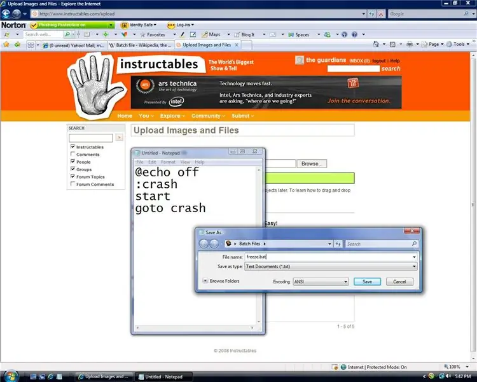The image size is (477, 382).
Task: Click the green upload bar
Action: (x=310, y=178)
